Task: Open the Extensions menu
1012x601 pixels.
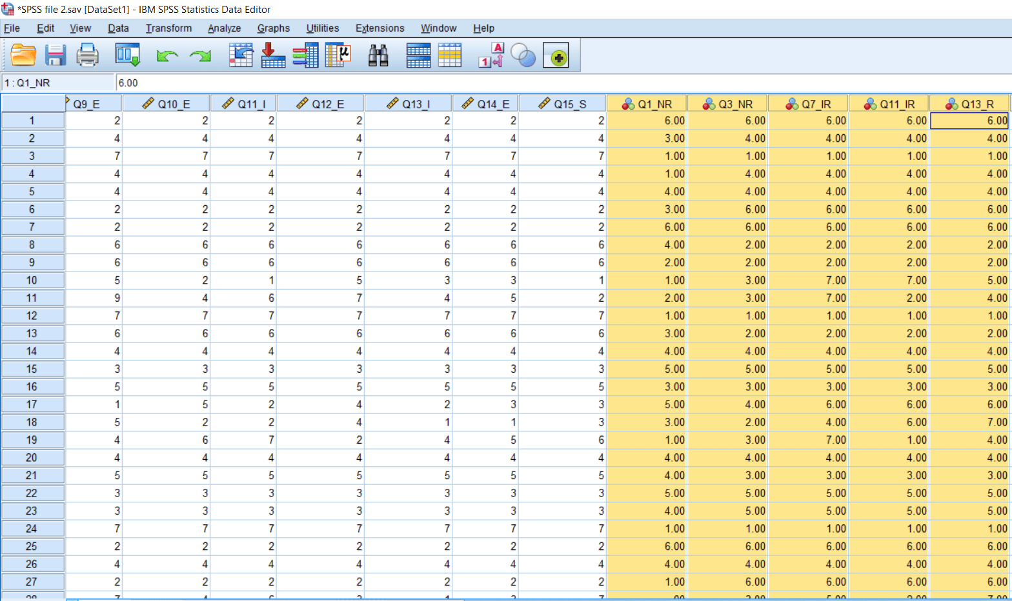Action: pos(379,28)
